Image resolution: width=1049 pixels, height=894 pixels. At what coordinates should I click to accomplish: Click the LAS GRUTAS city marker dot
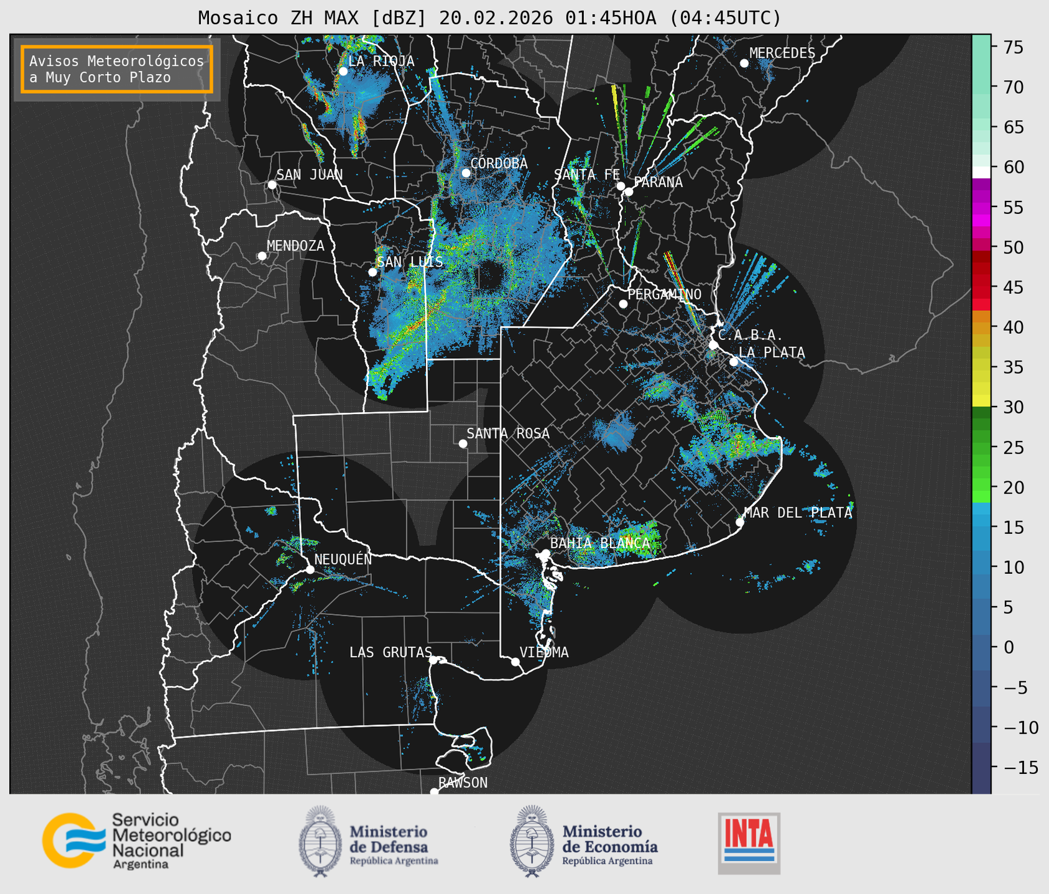click(x=433, y=660)
